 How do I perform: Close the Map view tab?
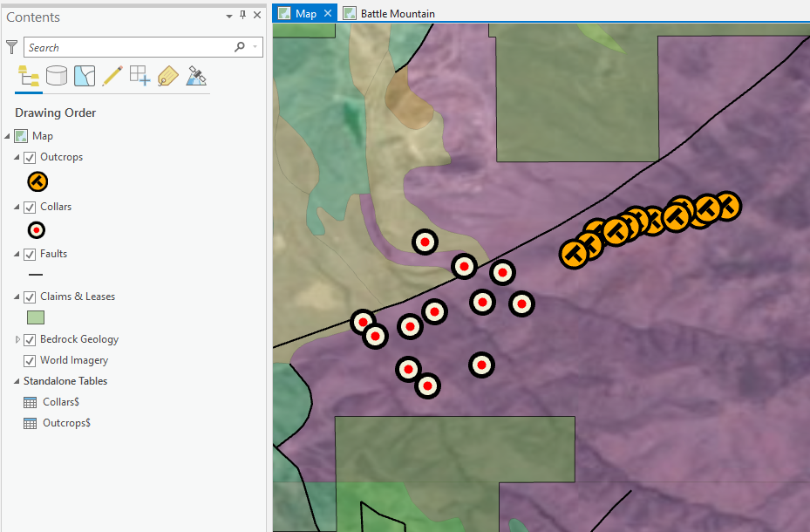(328, 13)
